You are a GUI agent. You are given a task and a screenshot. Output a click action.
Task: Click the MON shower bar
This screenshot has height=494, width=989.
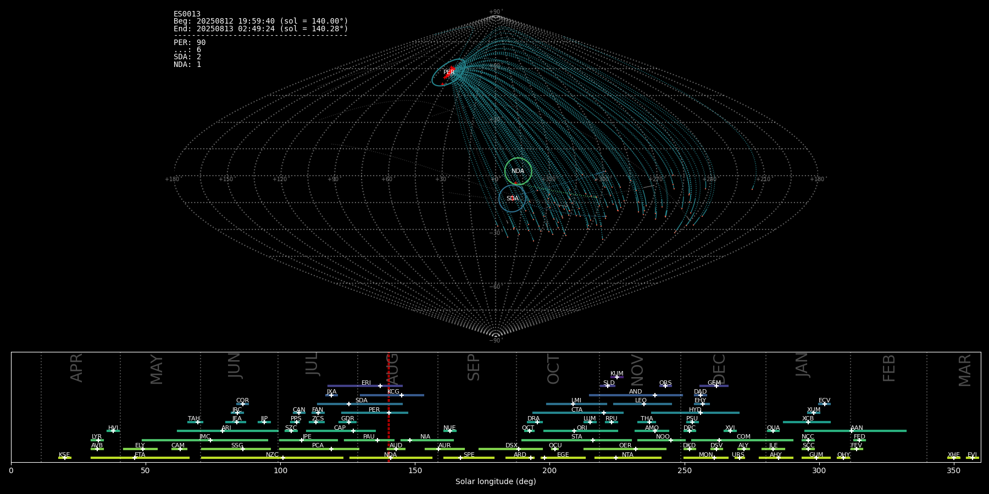pyautogui.click(x=706, y=458)
